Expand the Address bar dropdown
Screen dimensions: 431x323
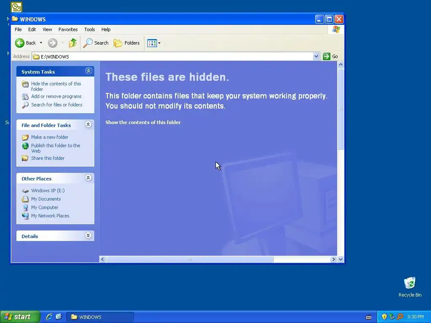(316, 56)
